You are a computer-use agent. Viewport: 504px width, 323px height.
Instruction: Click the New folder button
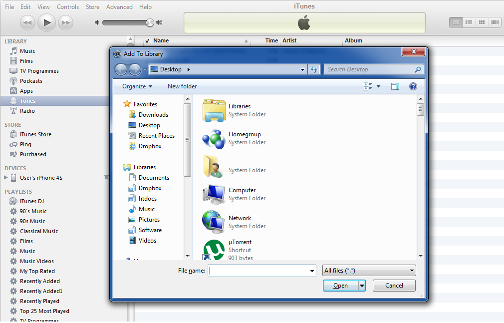[182, 86]
